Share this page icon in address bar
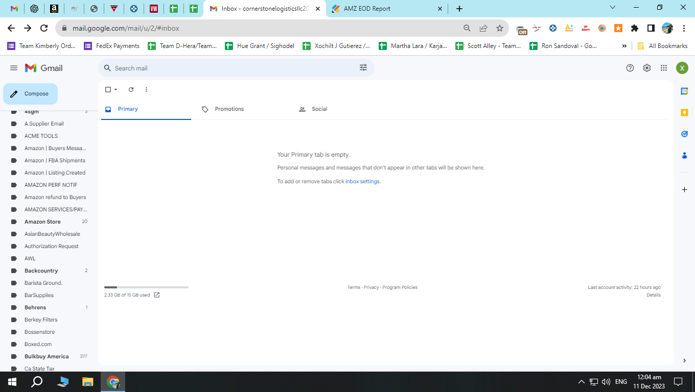 (483, 28)
